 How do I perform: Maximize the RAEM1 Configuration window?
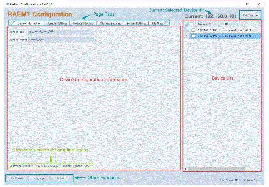(248, 4)
